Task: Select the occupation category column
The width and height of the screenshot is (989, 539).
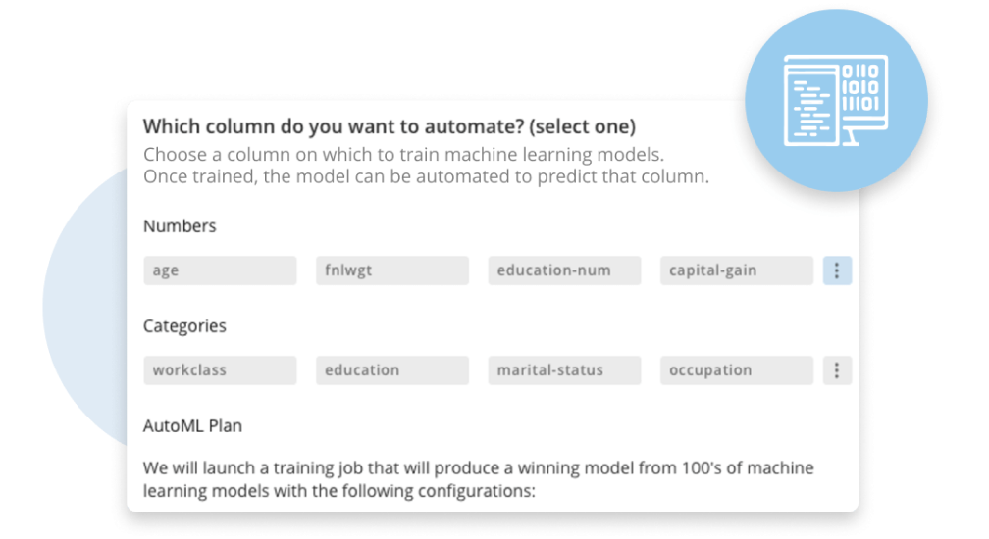Action: (736, 370)
